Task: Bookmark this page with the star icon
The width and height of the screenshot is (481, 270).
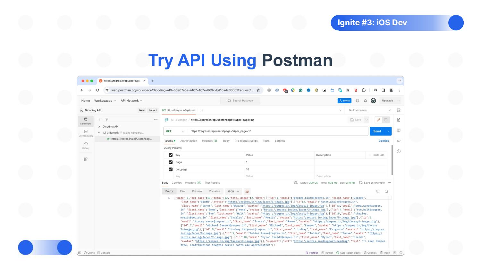Action: pyautogui.click(x=258, y=90)
